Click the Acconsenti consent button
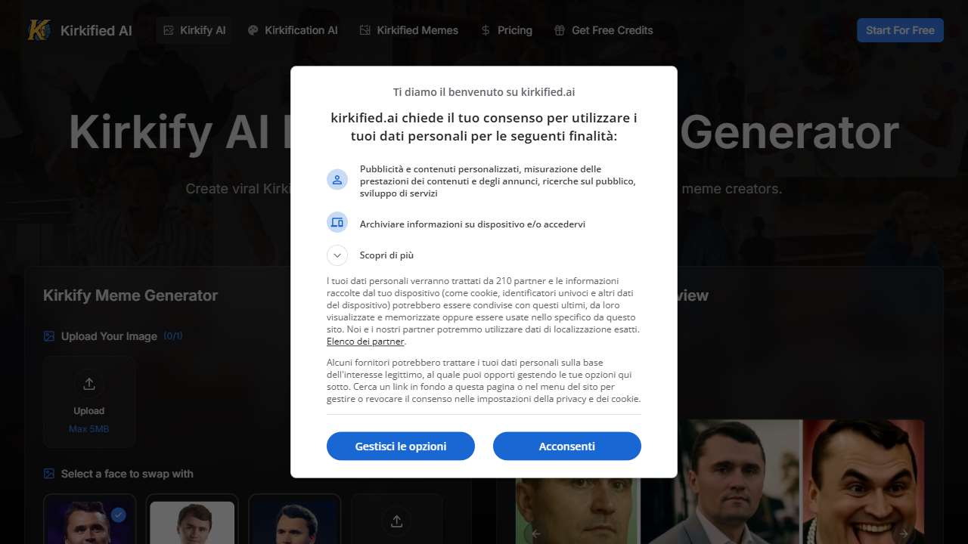This screenshot has height=544, width=968. (567, 446)
